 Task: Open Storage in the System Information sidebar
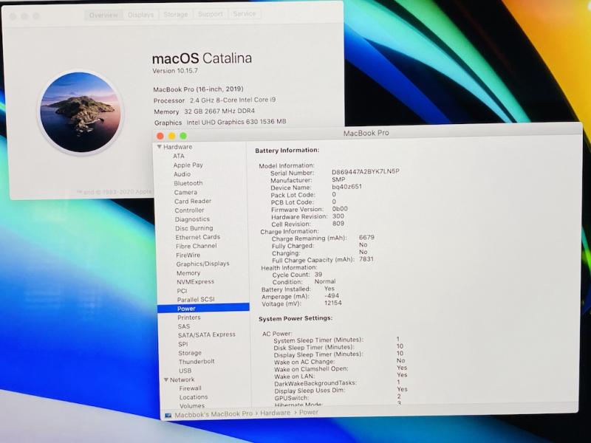(x=190, y=353)
